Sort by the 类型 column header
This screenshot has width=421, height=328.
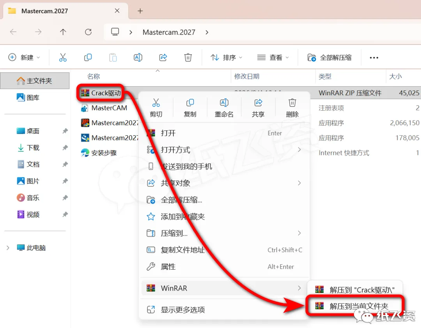325,76
